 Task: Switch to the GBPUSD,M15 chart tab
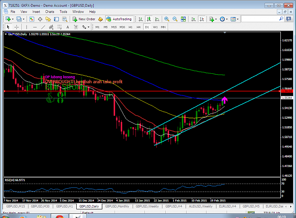[x=15, y=206]
